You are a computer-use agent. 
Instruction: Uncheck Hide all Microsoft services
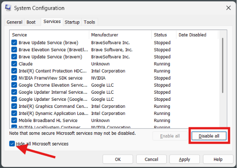12,144
